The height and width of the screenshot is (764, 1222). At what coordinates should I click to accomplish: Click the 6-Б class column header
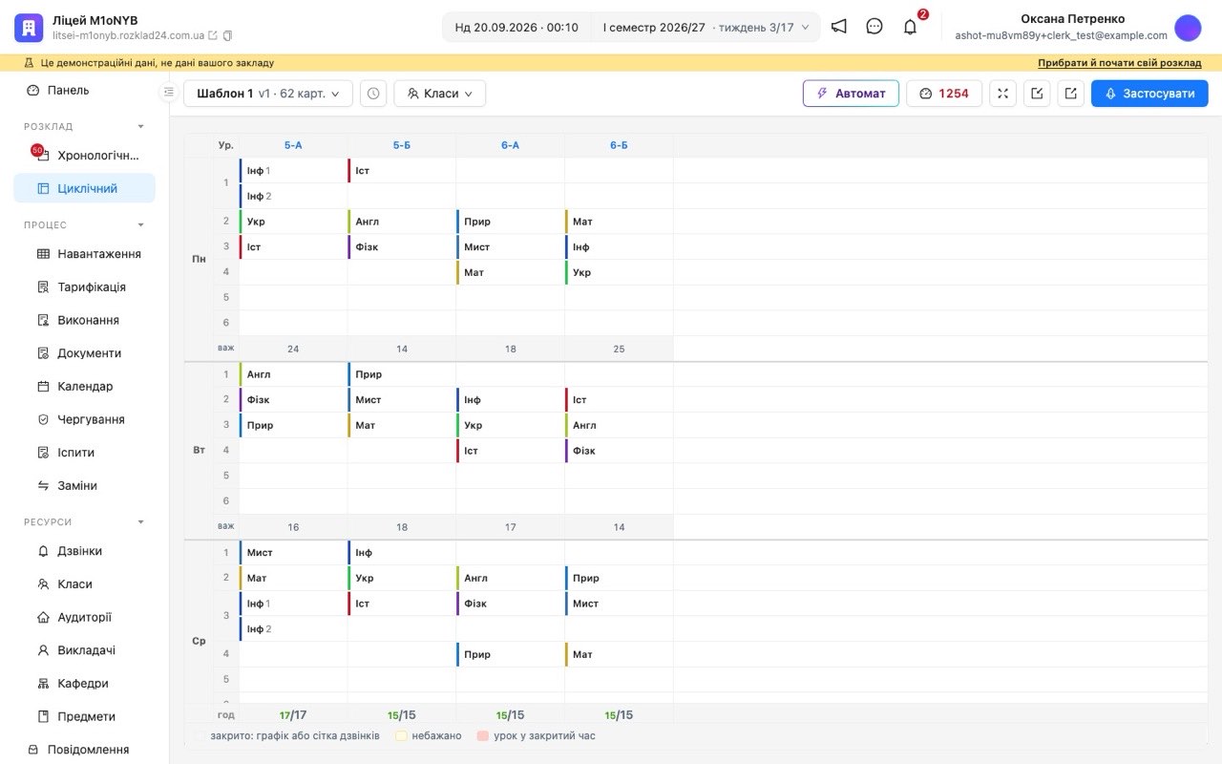(x=619, y=145)
